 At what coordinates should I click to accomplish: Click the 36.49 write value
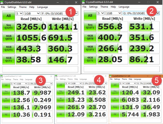(151, 107)
